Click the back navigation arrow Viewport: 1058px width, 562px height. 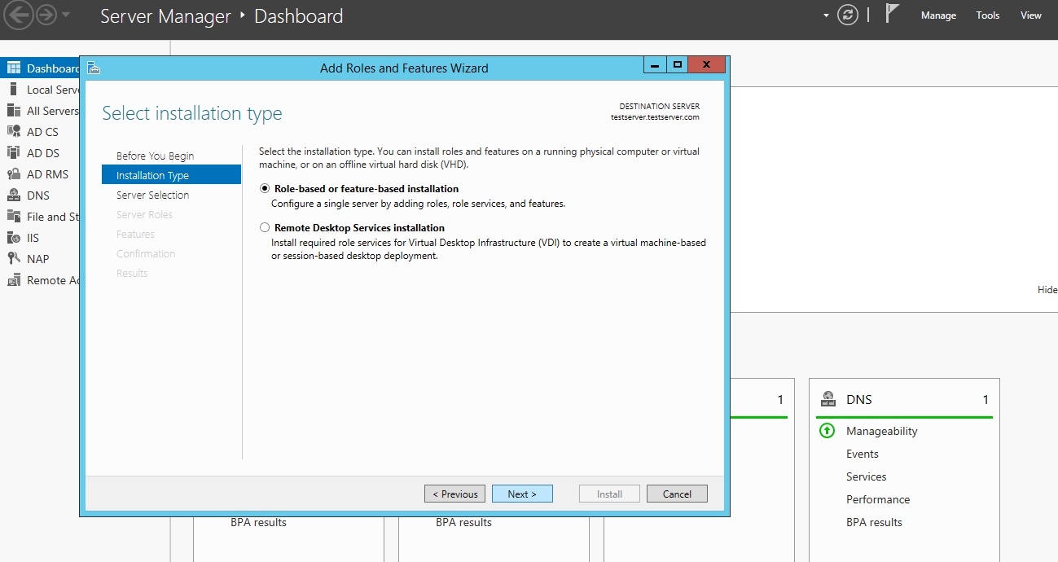pos(19,15)
